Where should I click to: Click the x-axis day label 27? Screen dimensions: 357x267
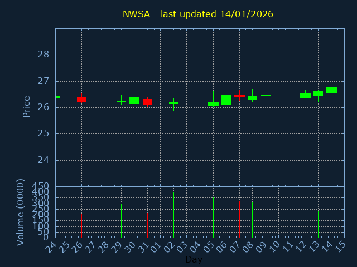[x=90, y=247]
